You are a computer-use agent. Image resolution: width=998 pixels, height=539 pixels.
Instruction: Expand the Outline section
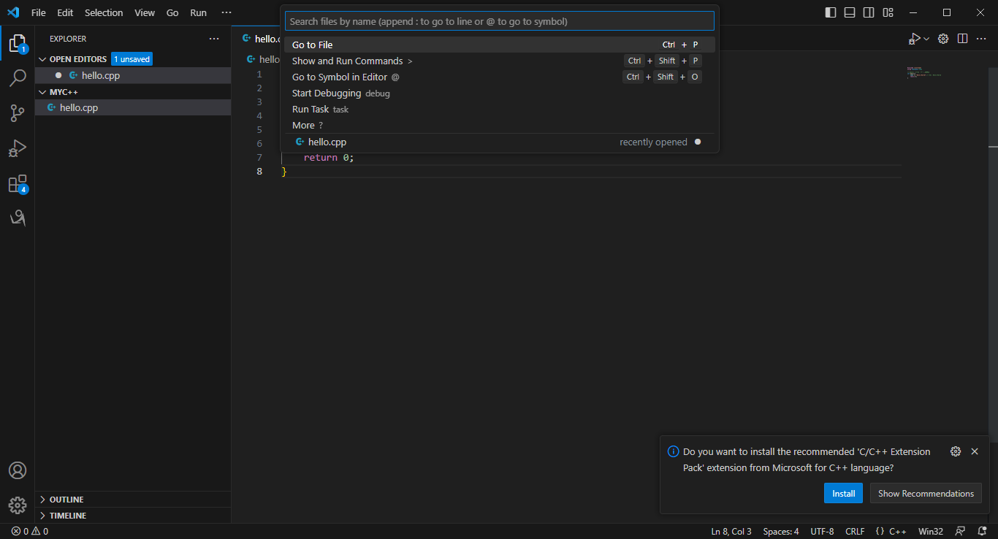pyautogui.click(x=66, y=500)
